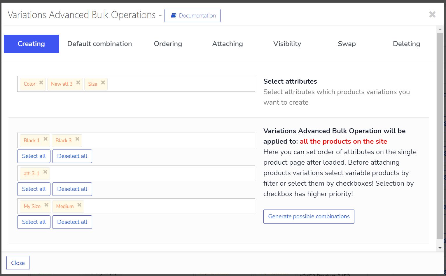The image size is (446, 276).
Task: Open the Ordering tab
Action: (x=168, y=44)
